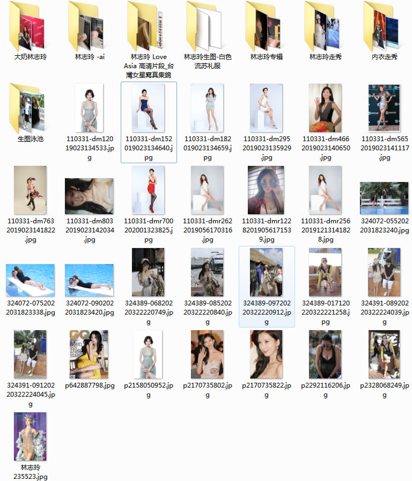Click the p2328068249.jpg file name label
The height and width of the screenshot is (481, 412).
(x=384, y=390)
